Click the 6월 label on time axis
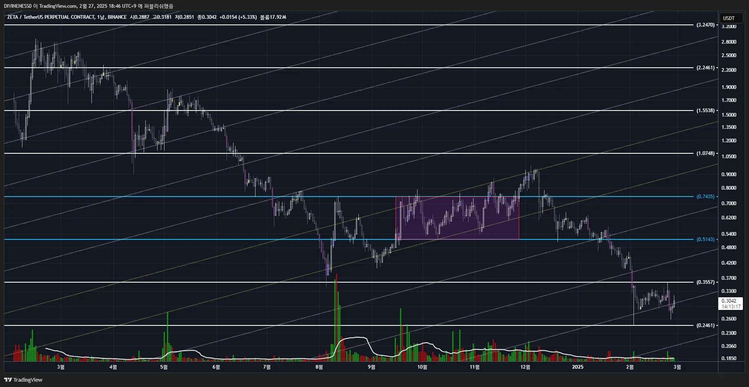749x387 pixels. click(216, 367)
